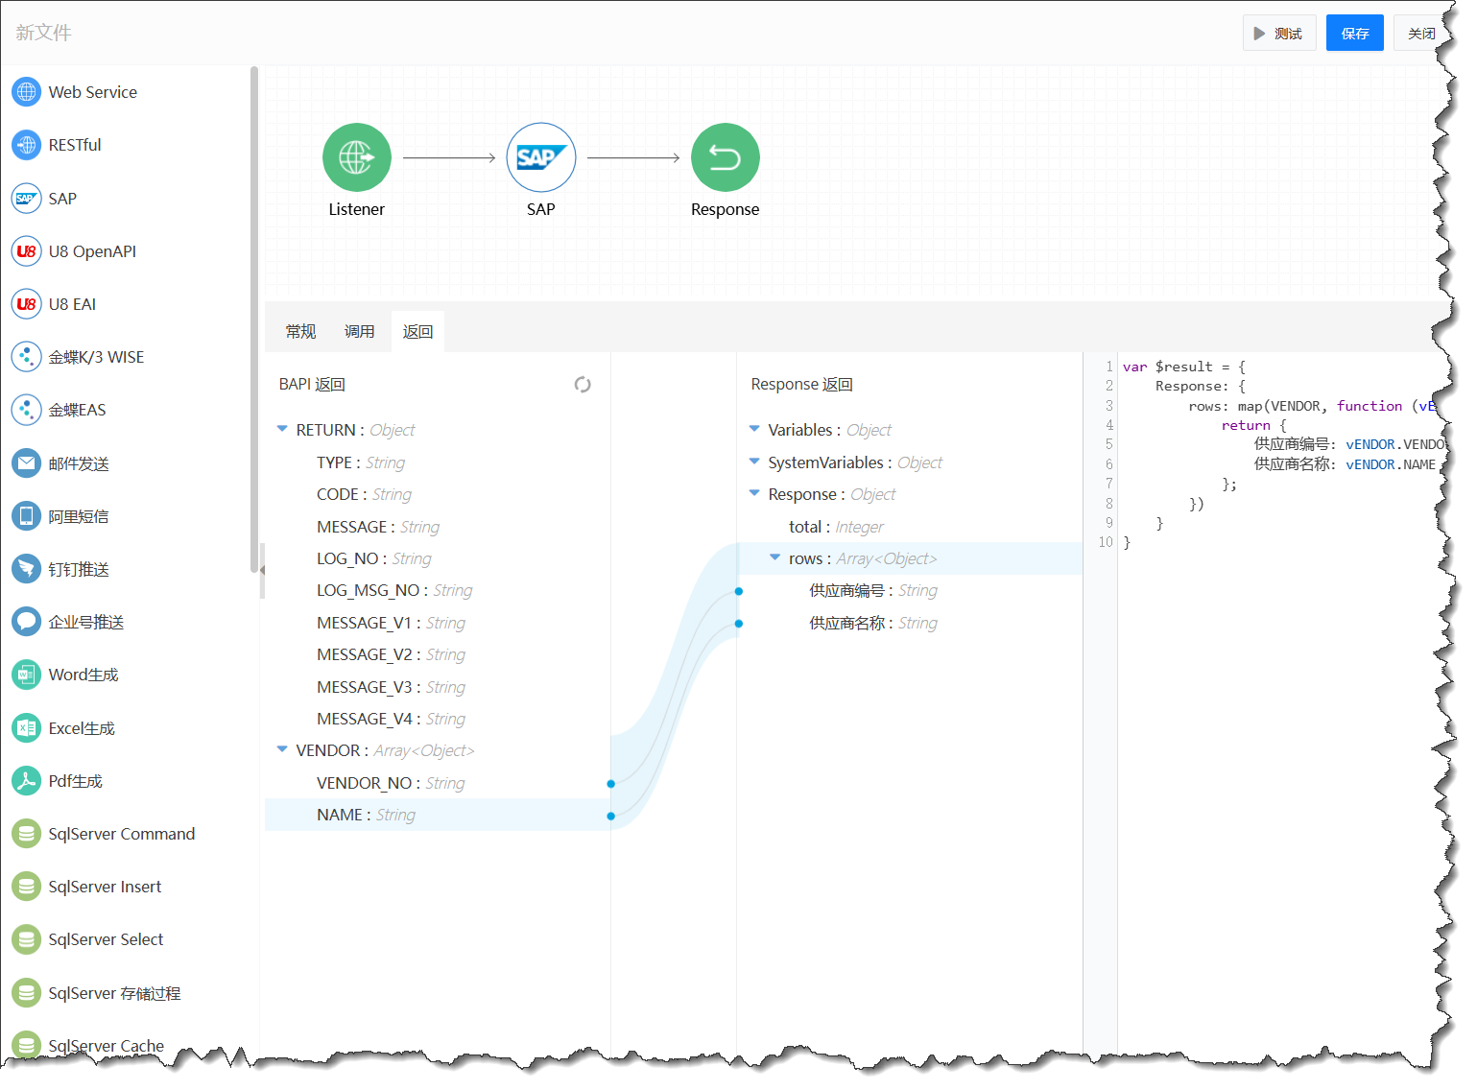Select the SAP node in the flow canvas
The width and height of the screenshot is (1477, 1090).
[x=540, y=157]
